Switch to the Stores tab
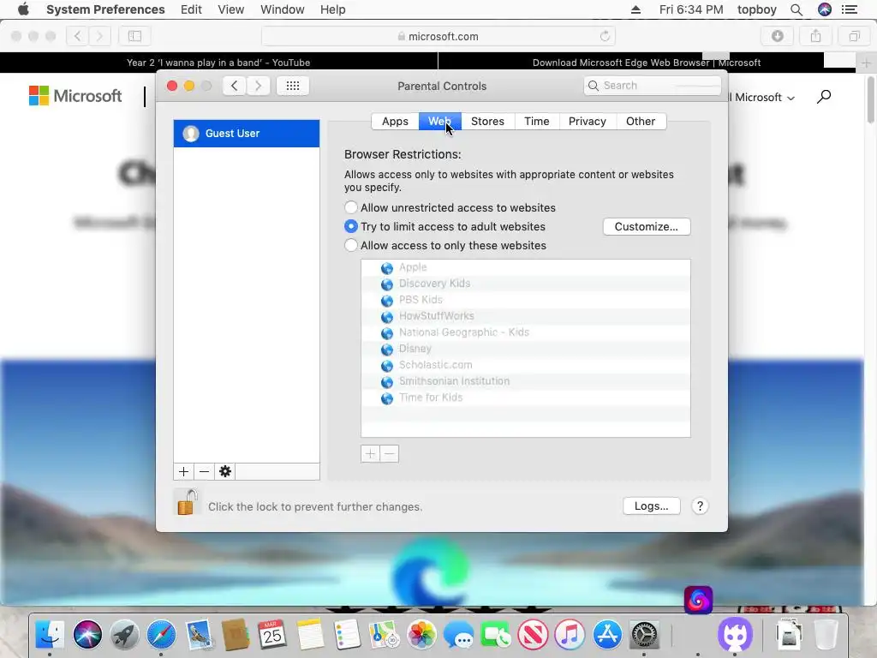Screen dimensions: 877x658 (x=487, y=122)
